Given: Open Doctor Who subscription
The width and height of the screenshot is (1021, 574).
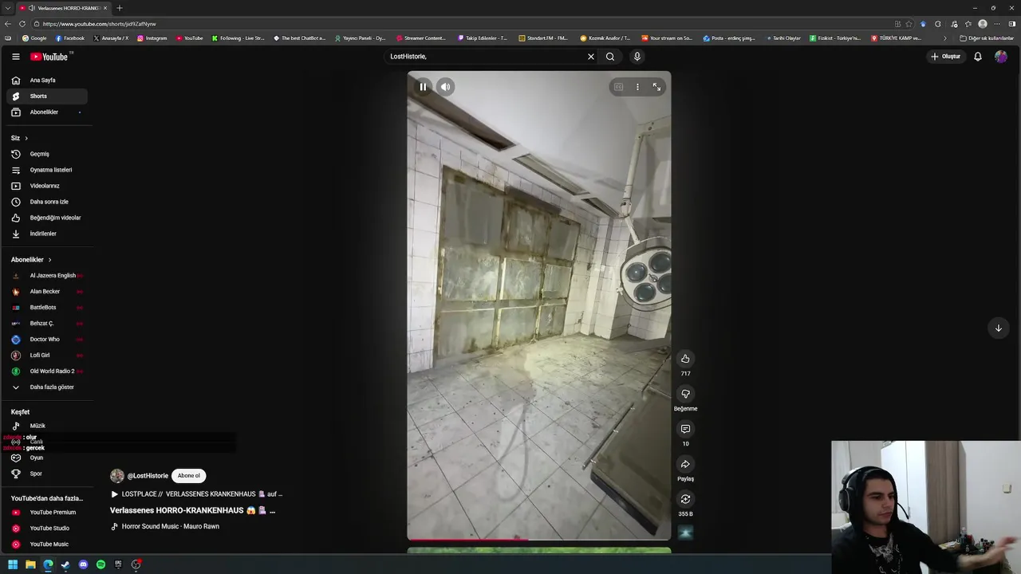Looking at the screenshot, I should tap(46, 340).
